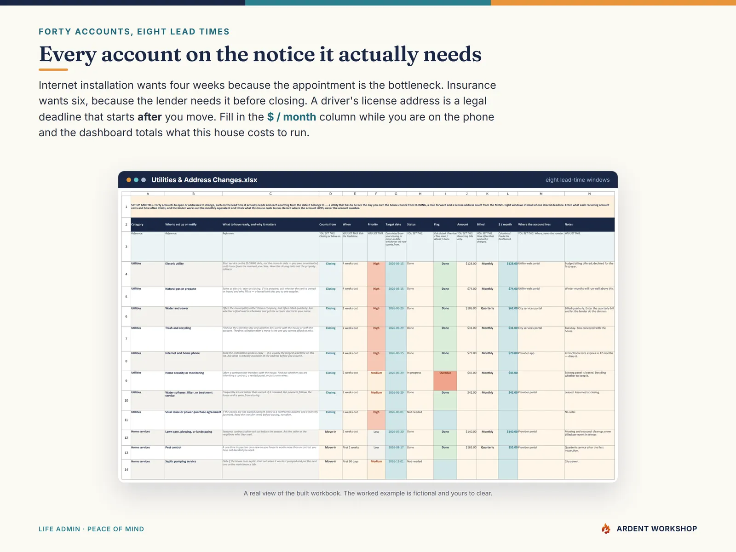Screen dimensions: 736x552
Task: Select column A header
Action: [x=148, y=194]
